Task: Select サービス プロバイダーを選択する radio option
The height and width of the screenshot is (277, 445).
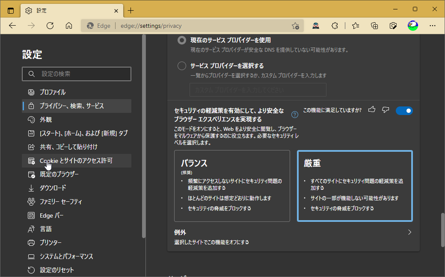Action: 181,65
